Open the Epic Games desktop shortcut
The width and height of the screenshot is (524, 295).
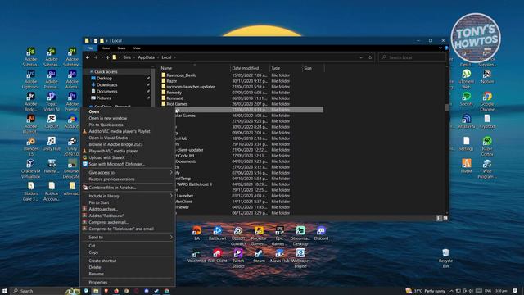(279, 235)
